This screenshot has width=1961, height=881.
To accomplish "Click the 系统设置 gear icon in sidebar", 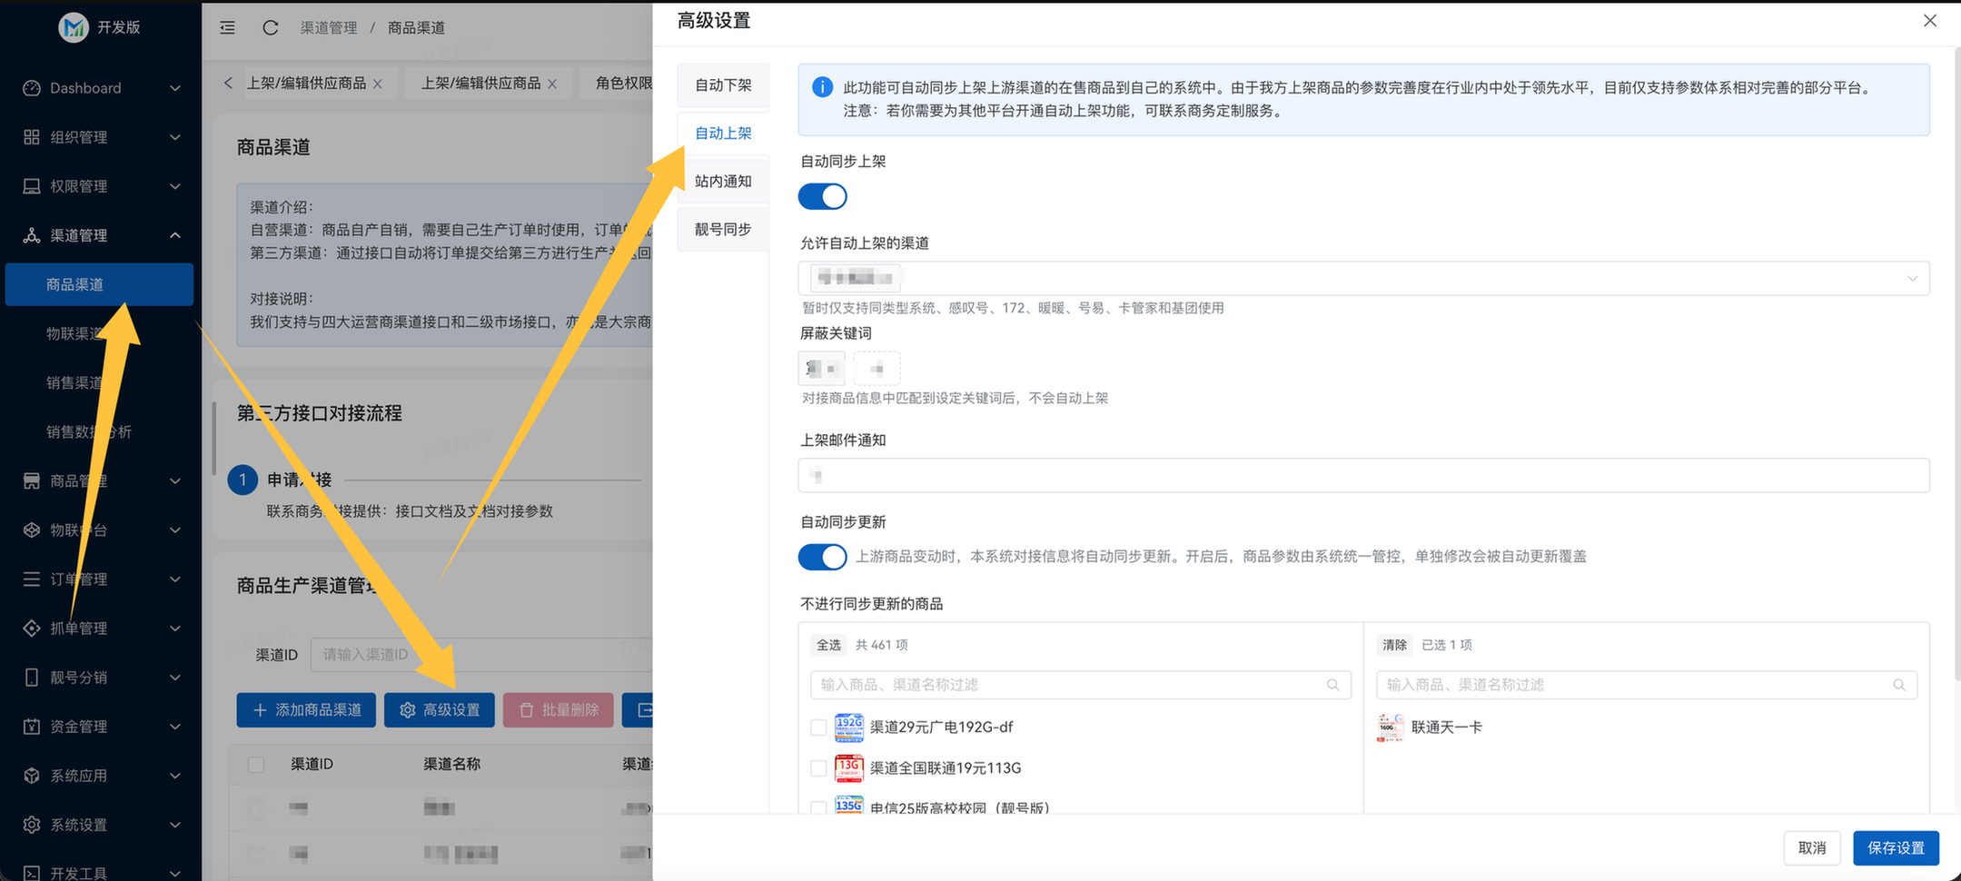I will pyautogui.click(x=32, y=825).
